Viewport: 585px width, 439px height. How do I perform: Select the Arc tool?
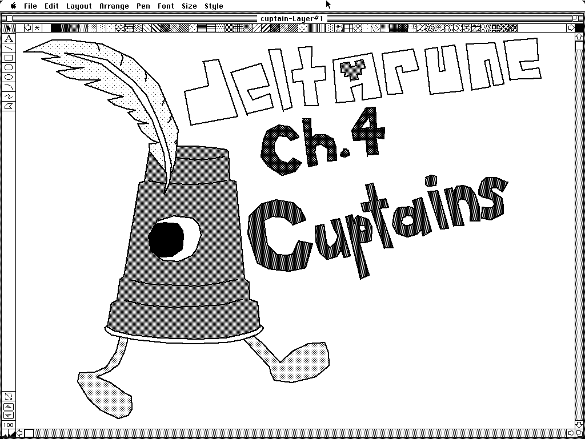tap(9, 87)
